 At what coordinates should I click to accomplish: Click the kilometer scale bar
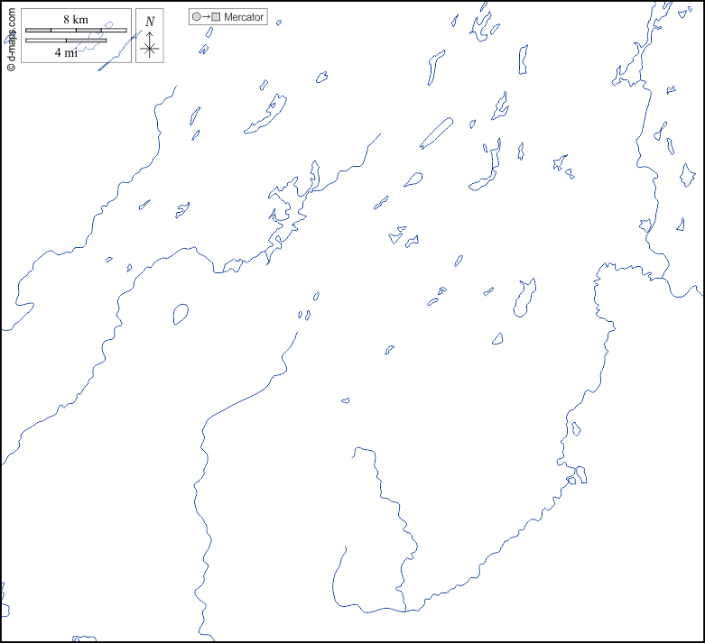76,30
